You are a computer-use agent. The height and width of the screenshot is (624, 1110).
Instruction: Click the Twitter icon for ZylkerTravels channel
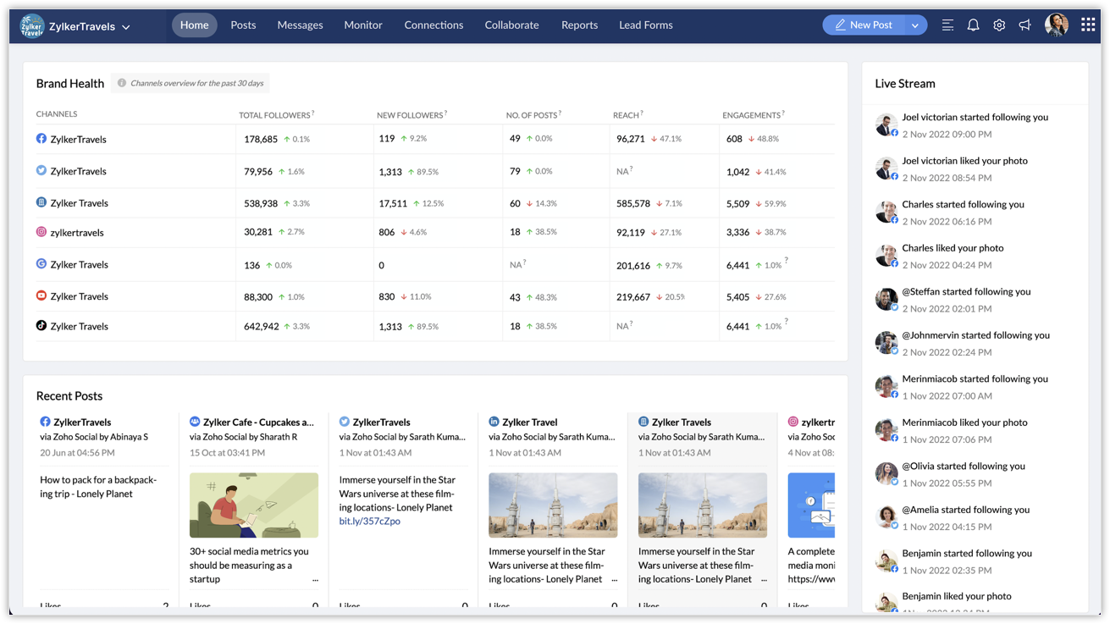pos(41,171)
